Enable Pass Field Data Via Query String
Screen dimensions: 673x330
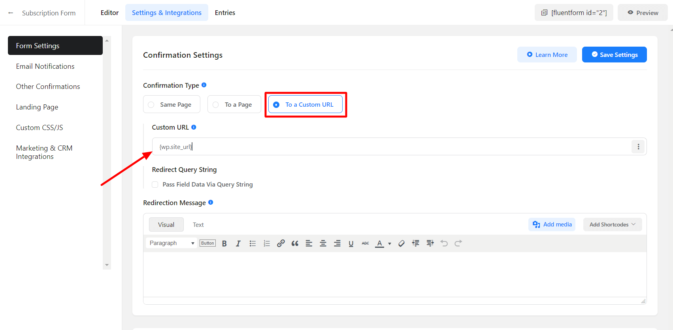(155, 185)
